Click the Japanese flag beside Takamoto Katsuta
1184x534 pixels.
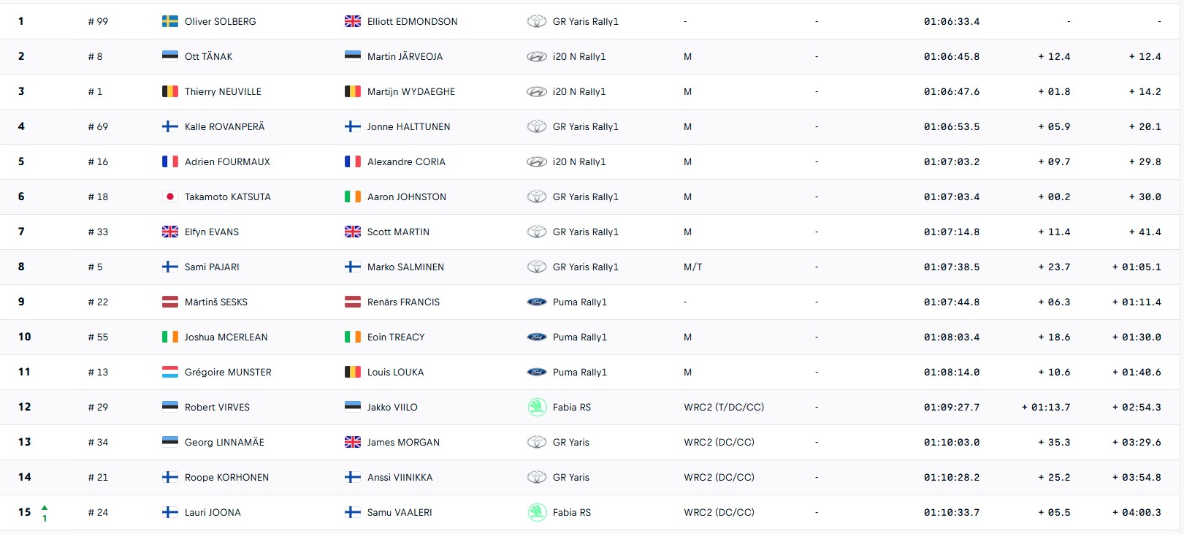coord(169,197)
